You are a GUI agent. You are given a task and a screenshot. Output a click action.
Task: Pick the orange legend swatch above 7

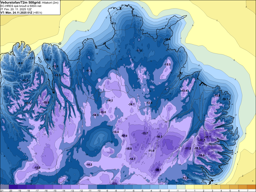tap(251, 187)
